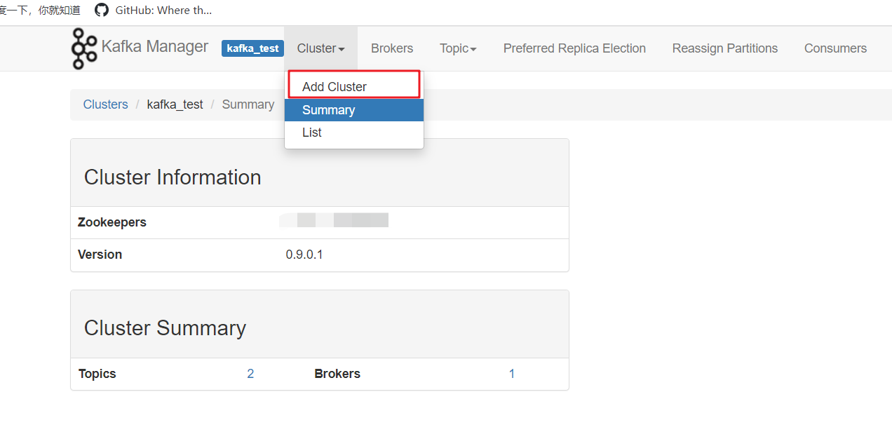Collapse the Cluster dropdown menu
This screenshot has width=892, height=446.
tap(320, 48)
